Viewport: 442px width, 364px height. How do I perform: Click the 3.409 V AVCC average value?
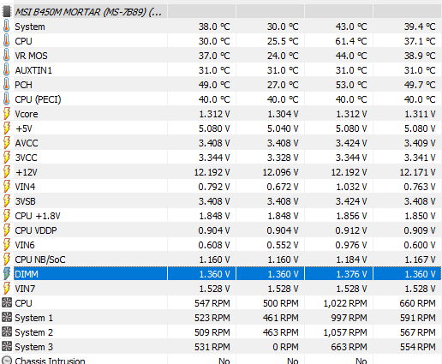click(420, 143)
